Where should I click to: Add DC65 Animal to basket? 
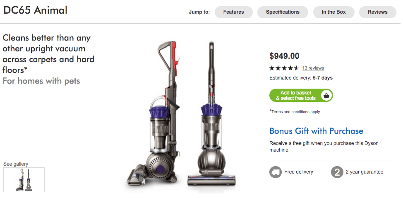coord(301,95)
